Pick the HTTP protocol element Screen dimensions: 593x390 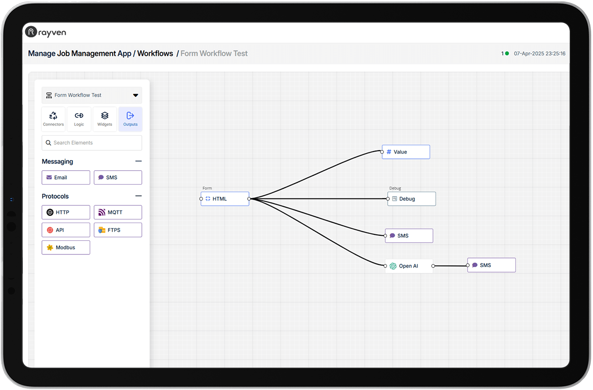click(66, 212)
